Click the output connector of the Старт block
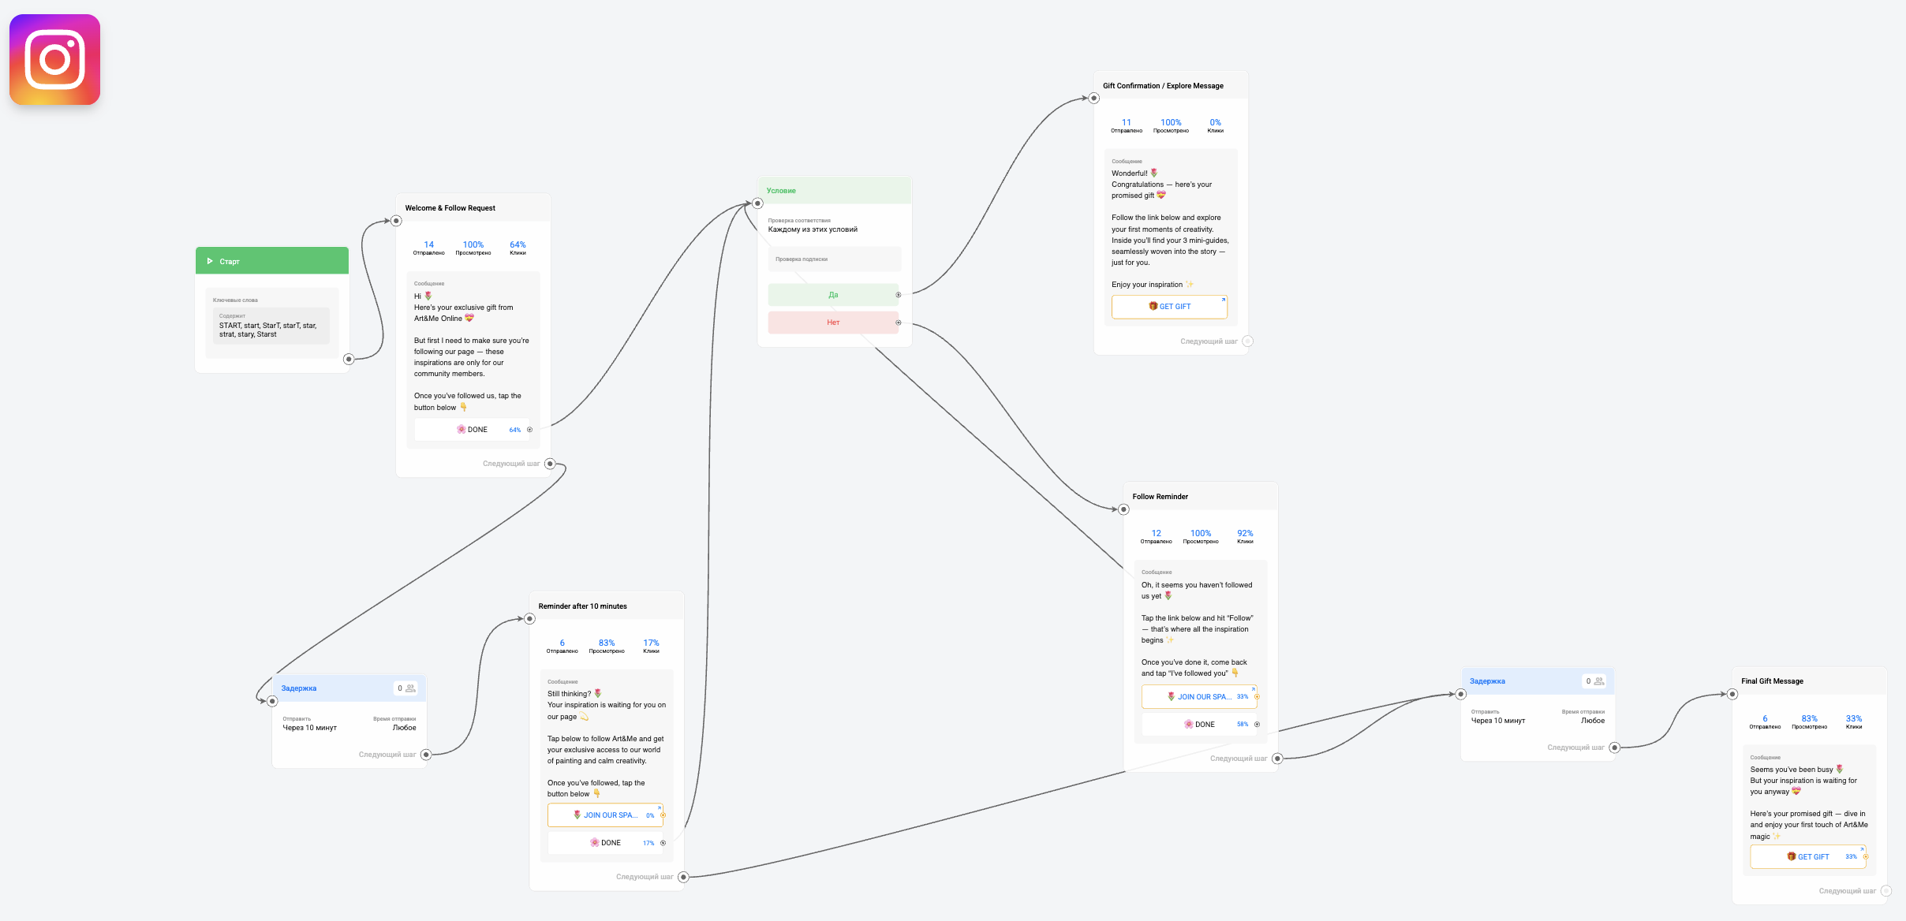This screenshot has width=1906, height=921. click(x=349, y=359)
